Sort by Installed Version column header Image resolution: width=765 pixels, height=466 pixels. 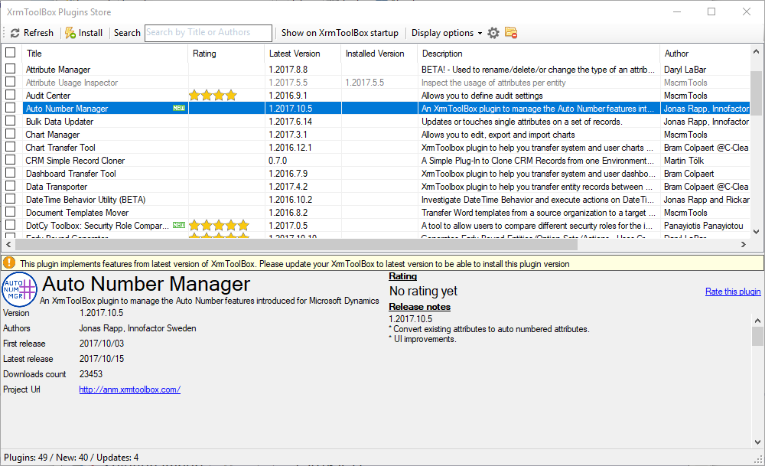(379, 54)
